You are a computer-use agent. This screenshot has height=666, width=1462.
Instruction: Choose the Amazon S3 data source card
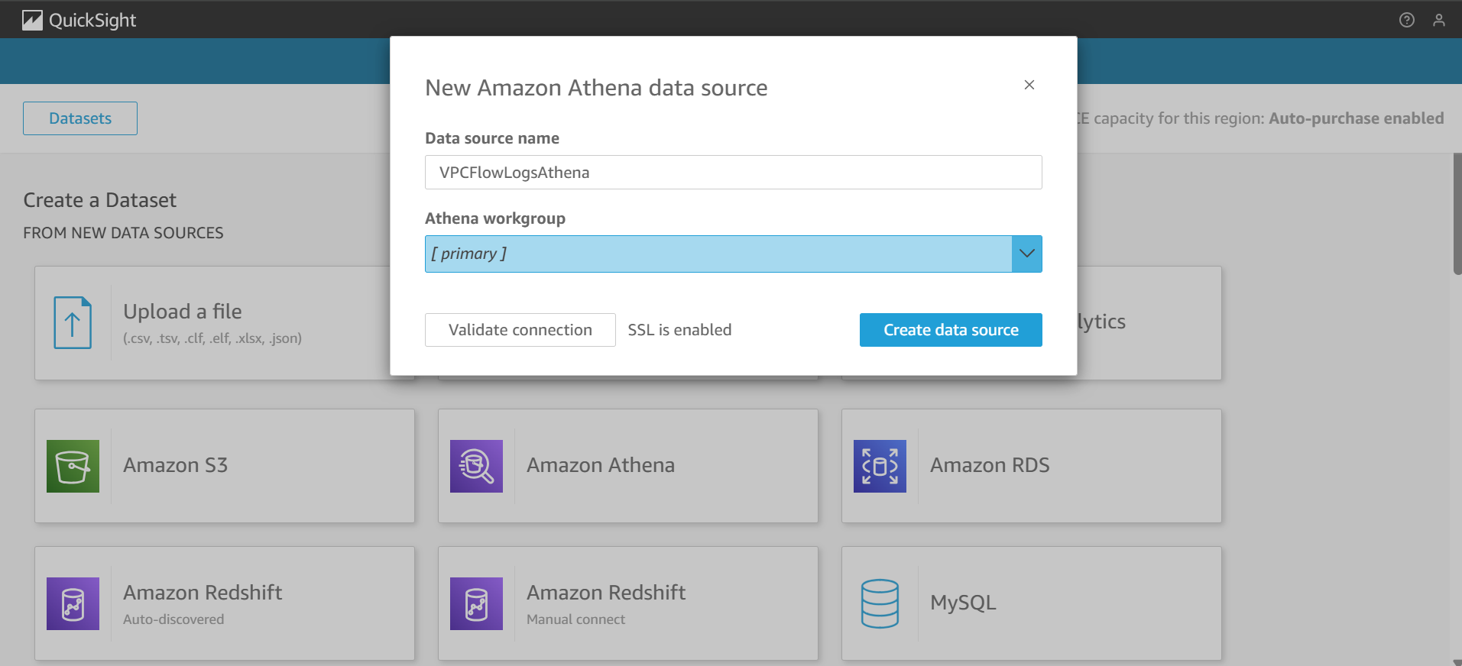(x=225, y=466)
